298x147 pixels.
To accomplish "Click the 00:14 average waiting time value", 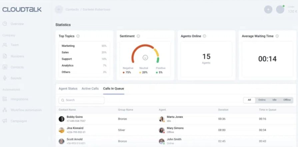I will (x=267, y=59).
